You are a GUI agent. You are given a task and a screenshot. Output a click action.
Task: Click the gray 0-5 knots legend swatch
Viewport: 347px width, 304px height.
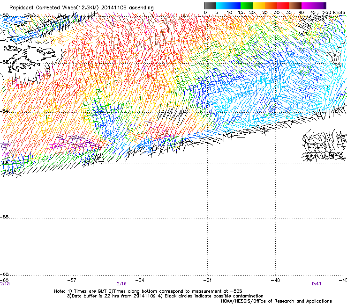click(210, 6)
